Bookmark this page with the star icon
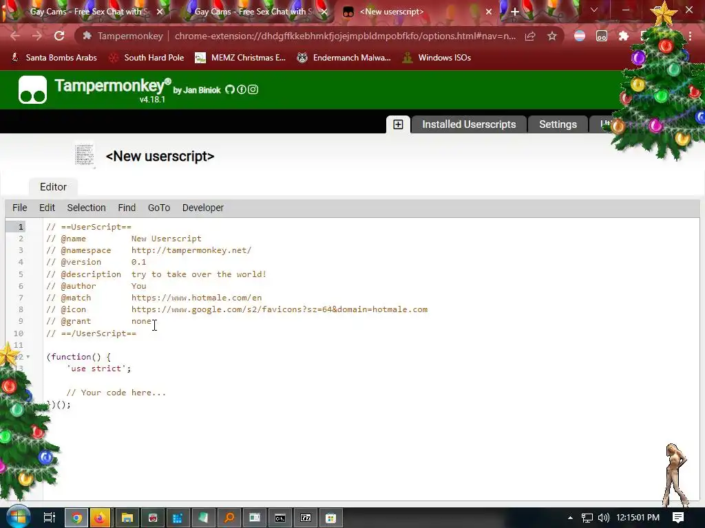 (x=552, y=36)
